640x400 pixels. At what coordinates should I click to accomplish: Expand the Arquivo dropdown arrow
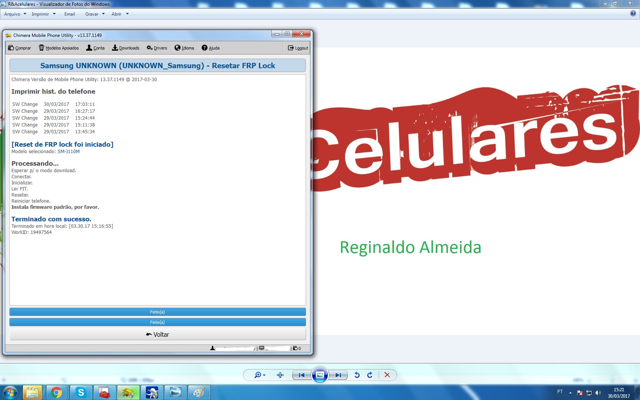pyautogui.click(x=25, y=14)
